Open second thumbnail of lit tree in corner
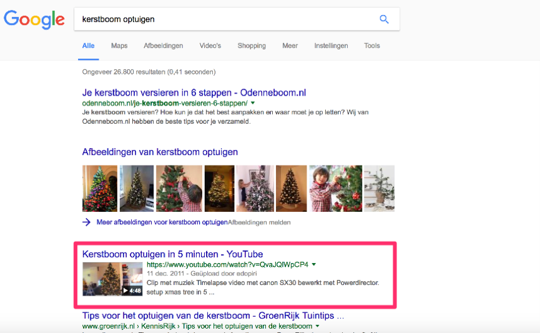 point(137,188)
